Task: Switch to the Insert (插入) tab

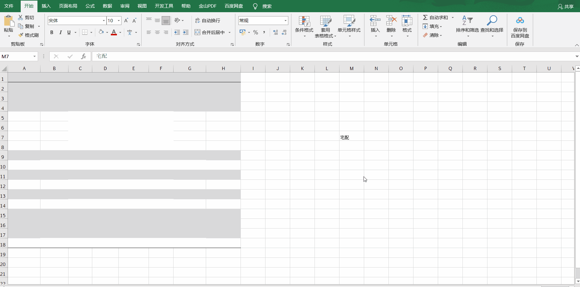Action: pyautogui.click(x=46, y=6)
